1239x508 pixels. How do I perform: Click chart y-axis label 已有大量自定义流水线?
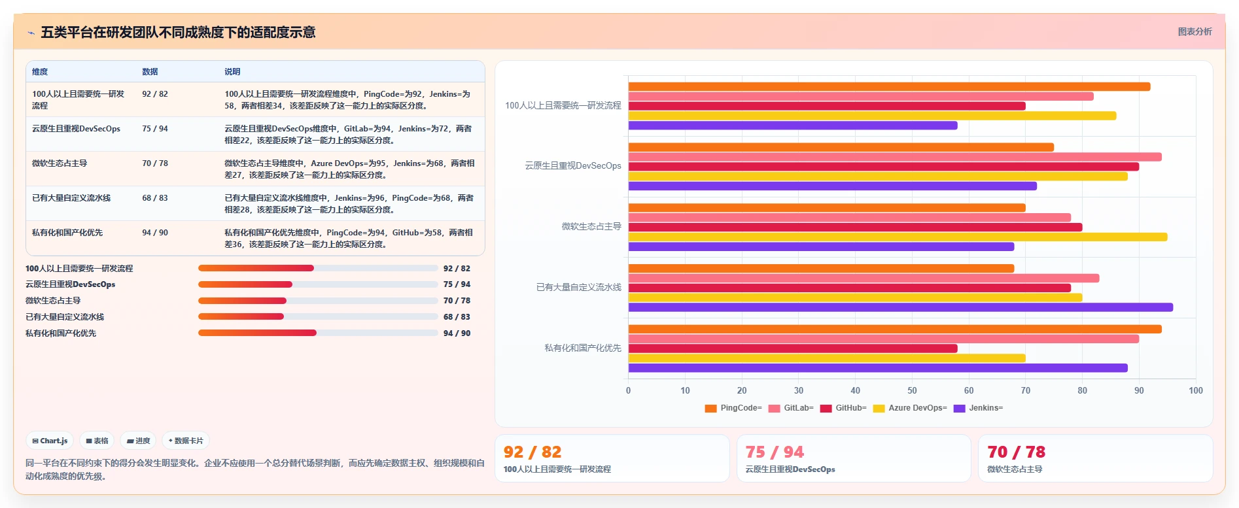[579, 287]
